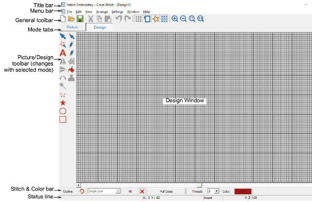
Task: Zoom in with the plus magnifier
Action: point(175,19)
